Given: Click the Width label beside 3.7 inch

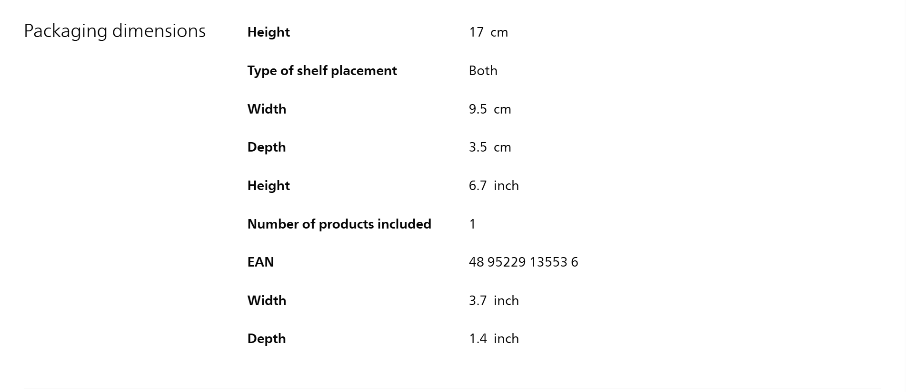Looking at the screenshot, I should coord(267,301).
